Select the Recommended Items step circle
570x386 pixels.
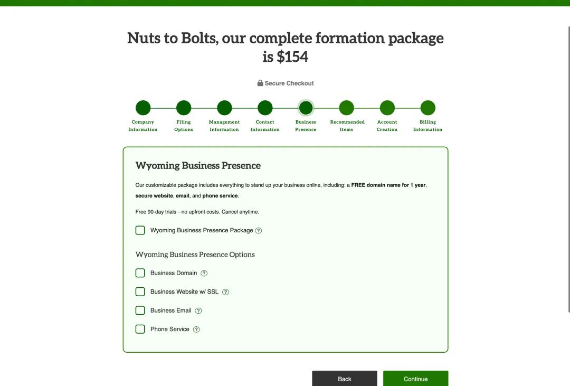click(346, 108)
